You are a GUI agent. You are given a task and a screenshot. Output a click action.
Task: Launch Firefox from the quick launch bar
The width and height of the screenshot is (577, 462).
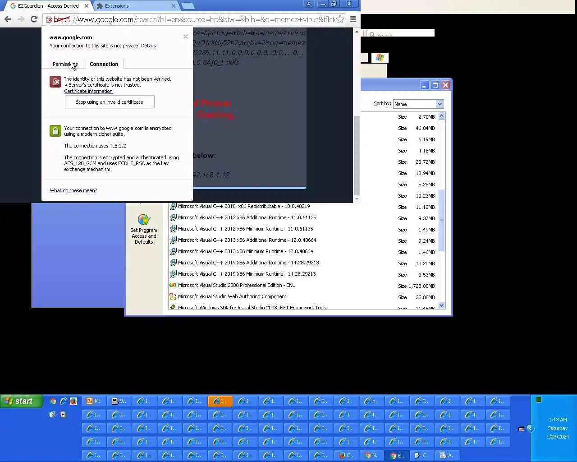73,401
